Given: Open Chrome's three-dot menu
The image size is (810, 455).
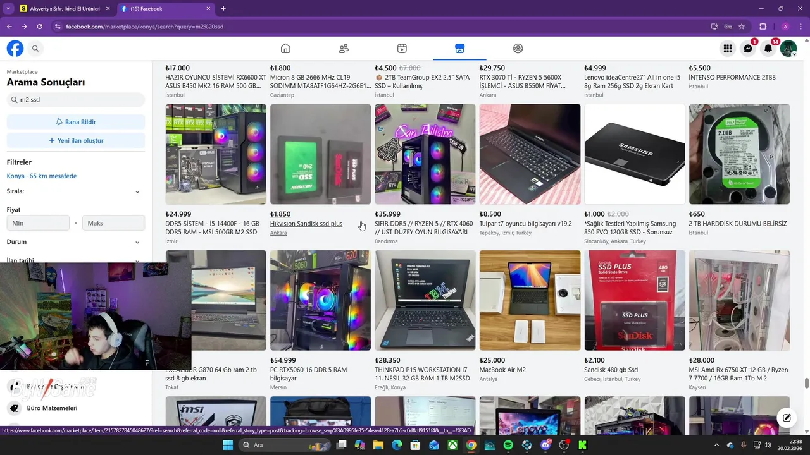Looking at the screenshot, I should click(x=801, y=27).
